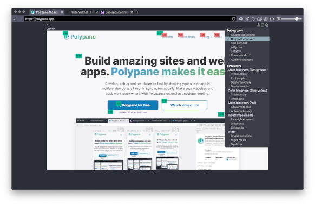
Task: Go forward with the right arrow button
Action: (21, 19)
